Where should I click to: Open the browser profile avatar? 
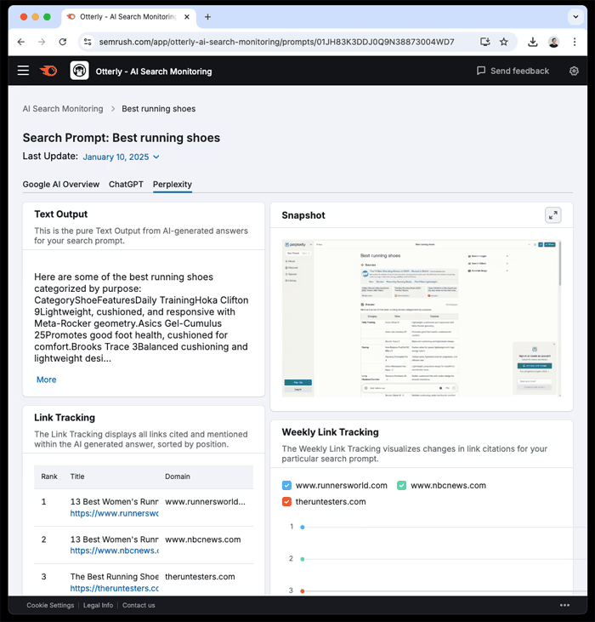pyautogui.click(x=553, y=42)
